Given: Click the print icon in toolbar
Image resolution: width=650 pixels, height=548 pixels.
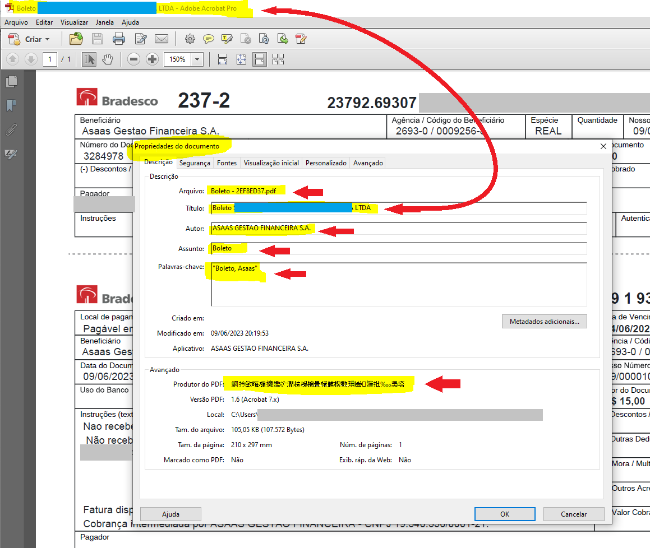Looking at the screenshot, I should [x=119, y=39].
